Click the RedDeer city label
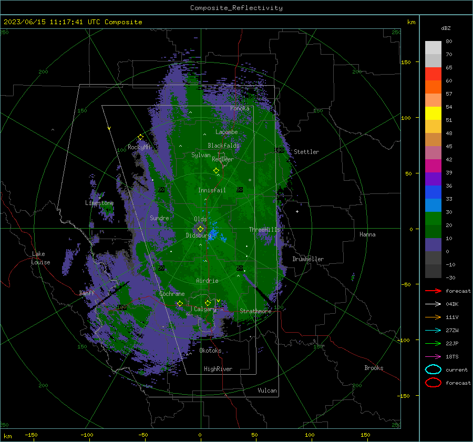The width and height of the screenshot is (473, 442). pos(223,159)
